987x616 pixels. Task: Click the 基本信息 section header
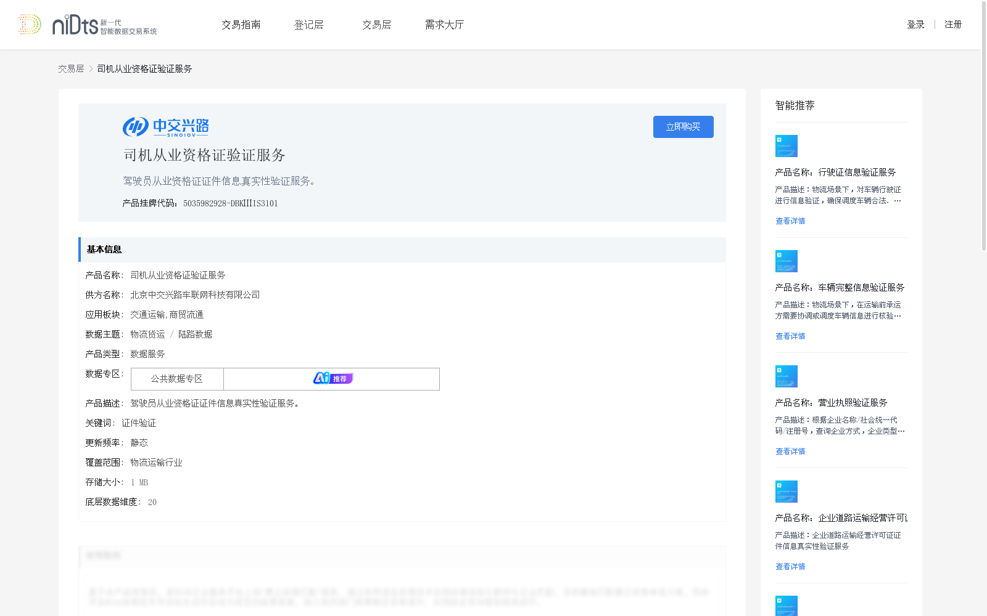tap(402, 249)
